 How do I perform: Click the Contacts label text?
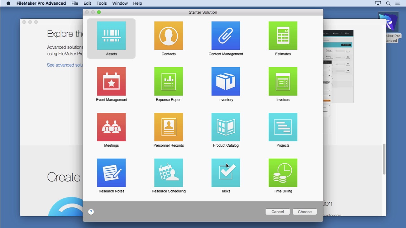pyautogui.click(x=168, y=54)
